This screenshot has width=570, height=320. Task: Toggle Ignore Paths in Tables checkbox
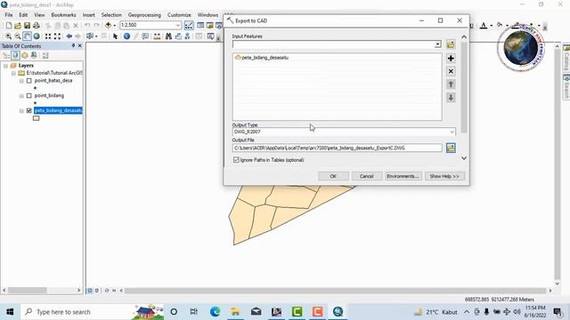point(236,160)
